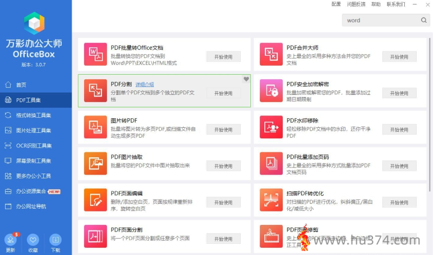Click the PDF分割 tool icon
The image size is (434, 255).
tap(96, 91)
